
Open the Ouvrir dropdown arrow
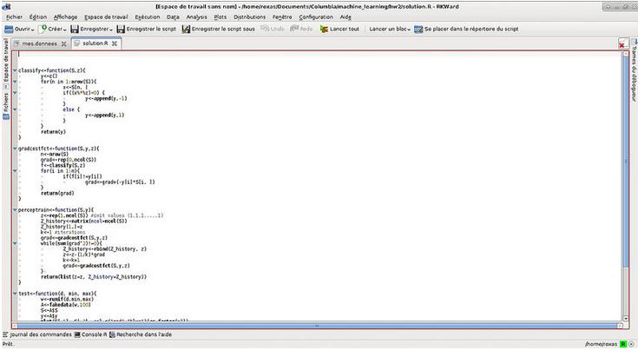[x=33, y=30]
